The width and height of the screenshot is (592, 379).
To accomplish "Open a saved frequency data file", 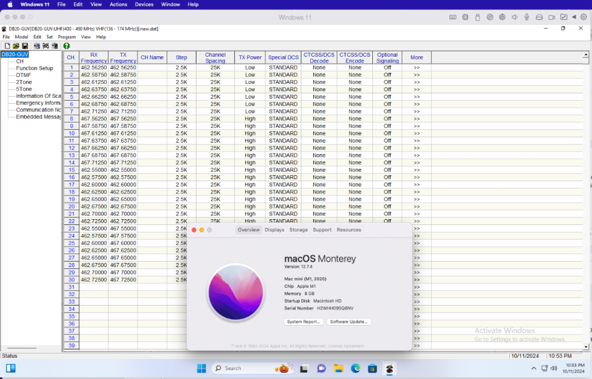I will tap(16, 46).
